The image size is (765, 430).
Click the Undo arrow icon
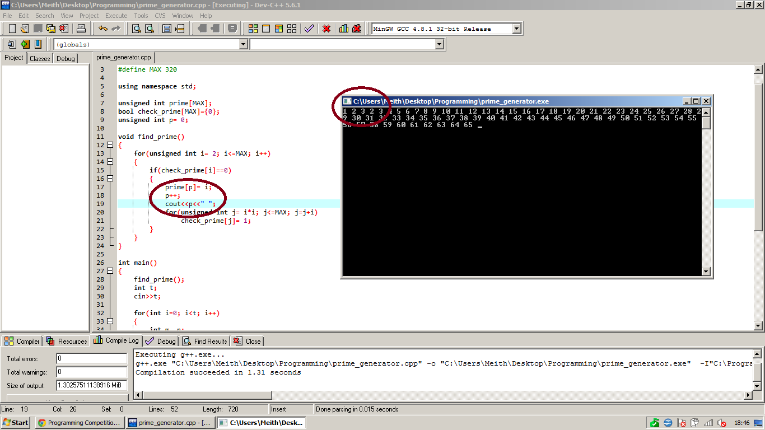tap(103, 29)
